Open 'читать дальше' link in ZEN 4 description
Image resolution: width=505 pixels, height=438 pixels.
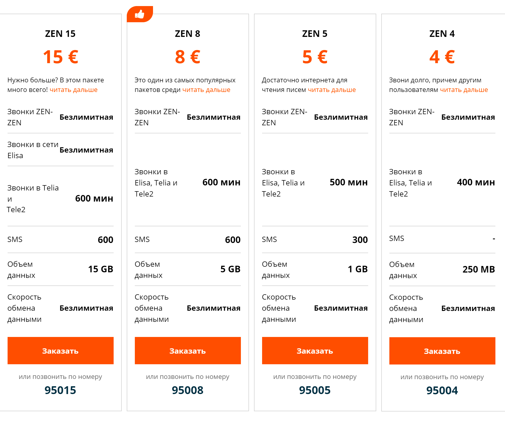pos(464,90)
